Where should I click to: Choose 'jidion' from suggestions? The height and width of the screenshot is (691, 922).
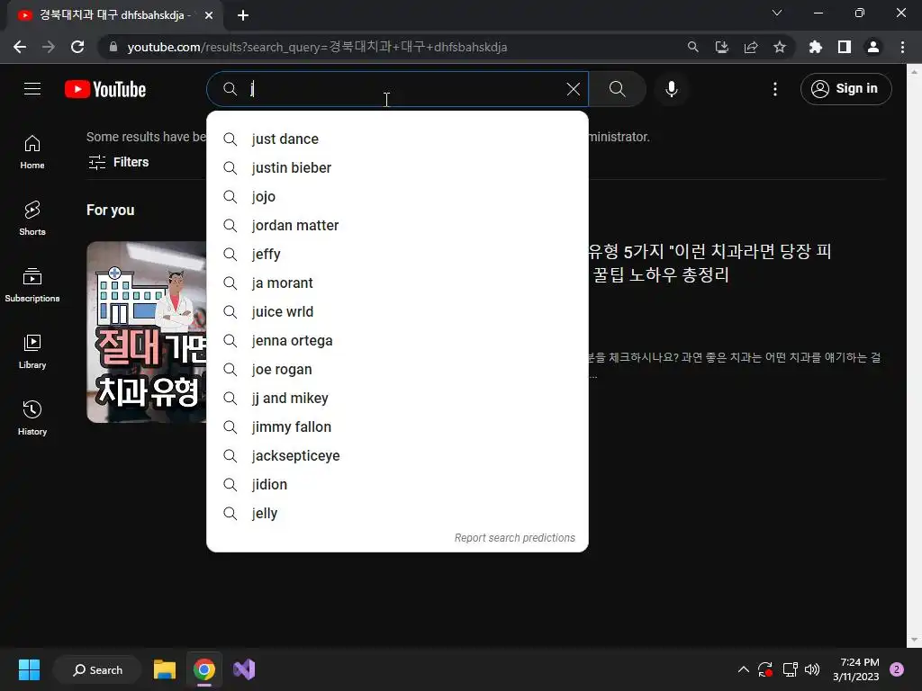397,485
